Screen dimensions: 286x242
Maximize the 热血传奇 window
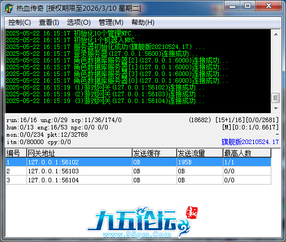pos(248,6)
